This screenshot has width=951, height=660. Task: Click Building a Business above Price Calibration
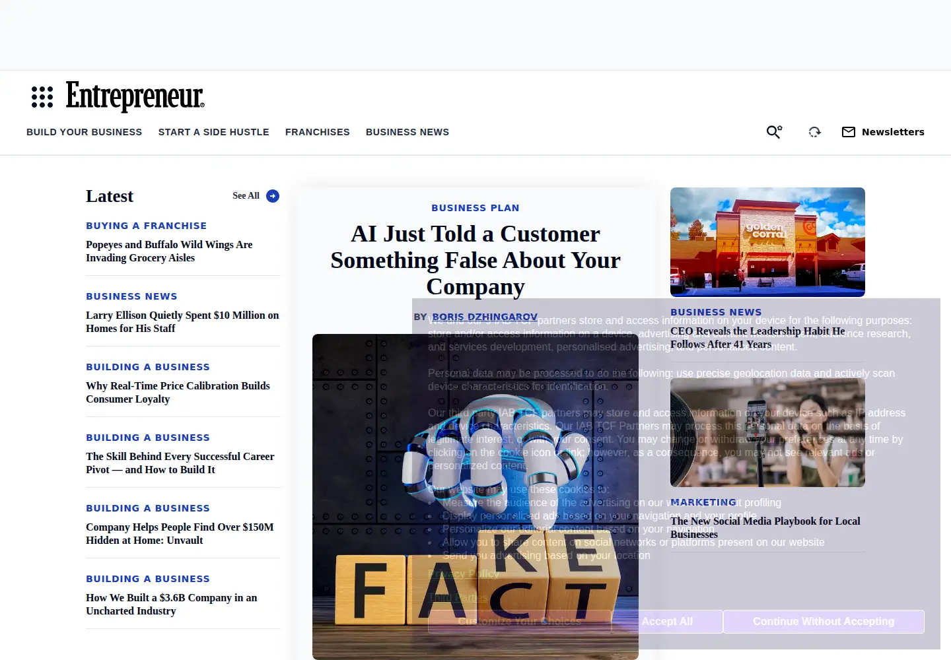click(148, 367)
